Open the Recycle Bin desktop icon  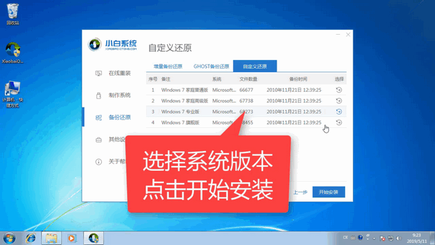pos(12,14)
